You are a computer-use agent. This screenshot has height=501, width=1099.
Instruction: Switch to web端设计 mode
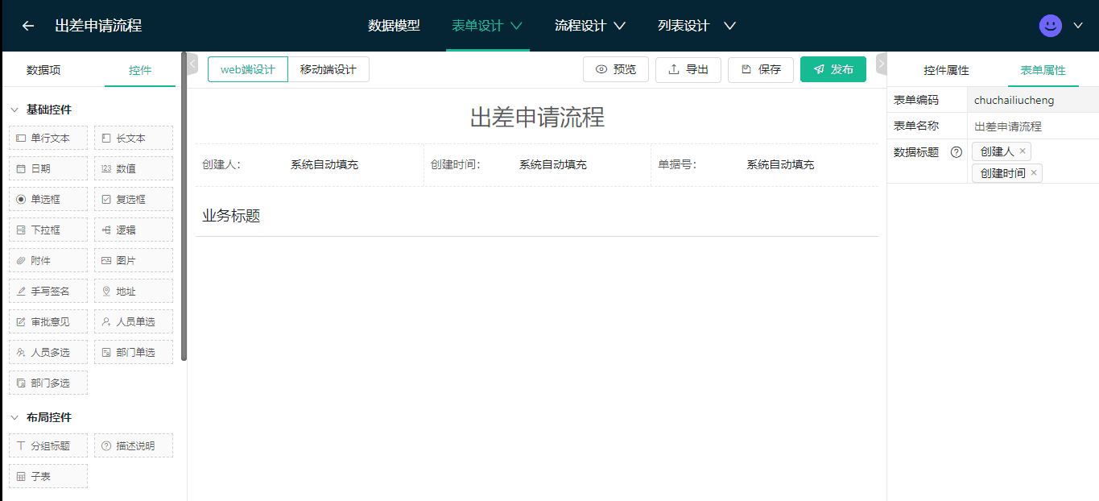pyautogui.click(x=248, y=69)
